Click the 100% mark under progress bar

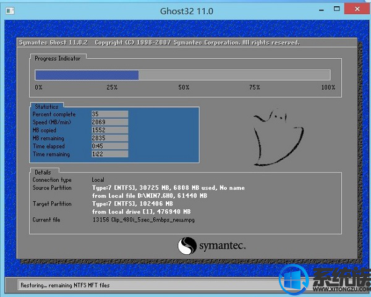[x=328, y=88]
